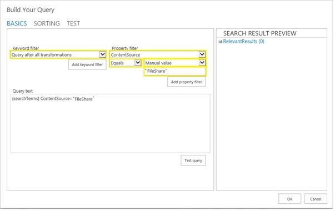The height and width of the screenshot is (211, 335).
Task: Open the Equals operator dropdown
Action: [125, 63]
